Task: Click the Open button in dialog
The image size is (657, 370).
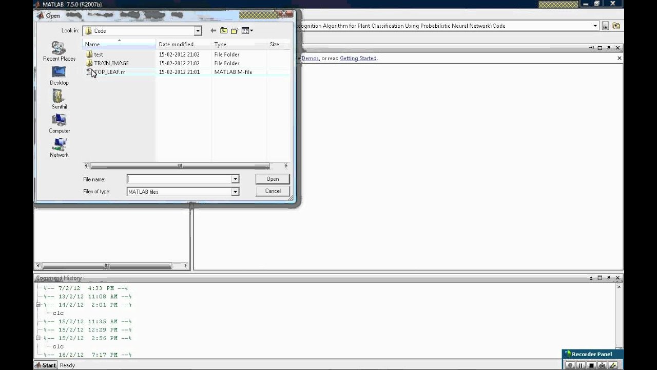Action: 273,179
